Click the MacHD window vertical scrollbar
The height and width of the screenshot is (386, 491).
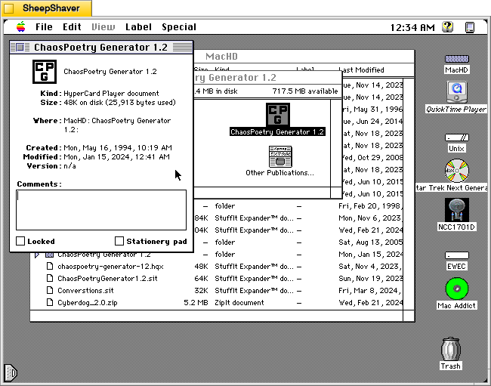click(x=409, y=194)
